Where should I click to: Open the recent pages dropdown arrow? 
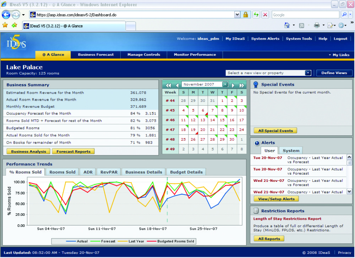tap(23, 15)
